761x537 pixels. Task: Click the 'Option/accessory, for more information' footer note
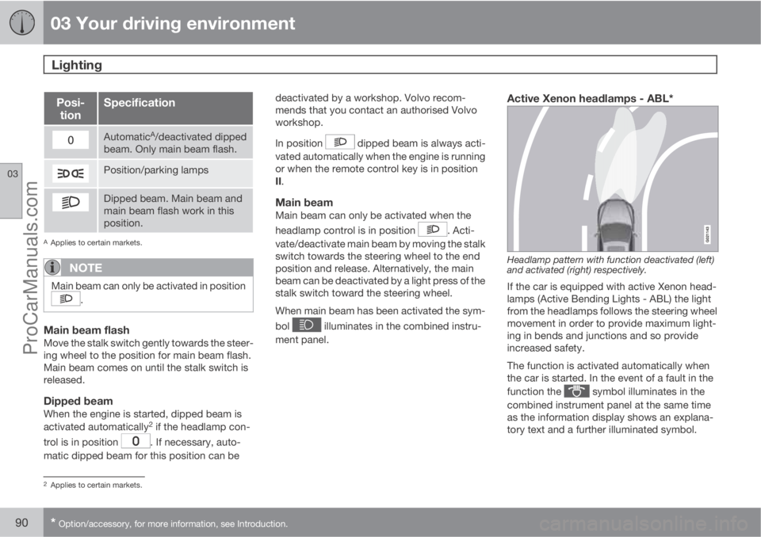169,524
